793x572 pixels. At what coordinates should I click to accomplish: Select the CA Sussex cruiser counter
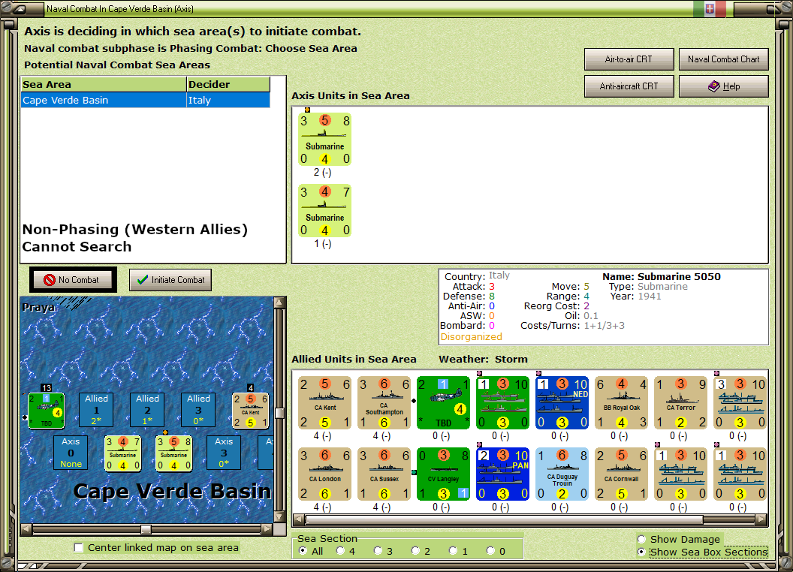(x=384, y=474)
